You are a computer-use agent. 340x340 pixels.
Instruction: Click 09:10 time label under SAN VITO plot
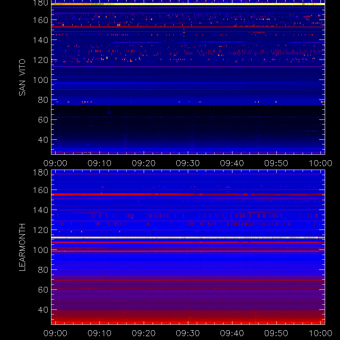click(x=99, y=163)
